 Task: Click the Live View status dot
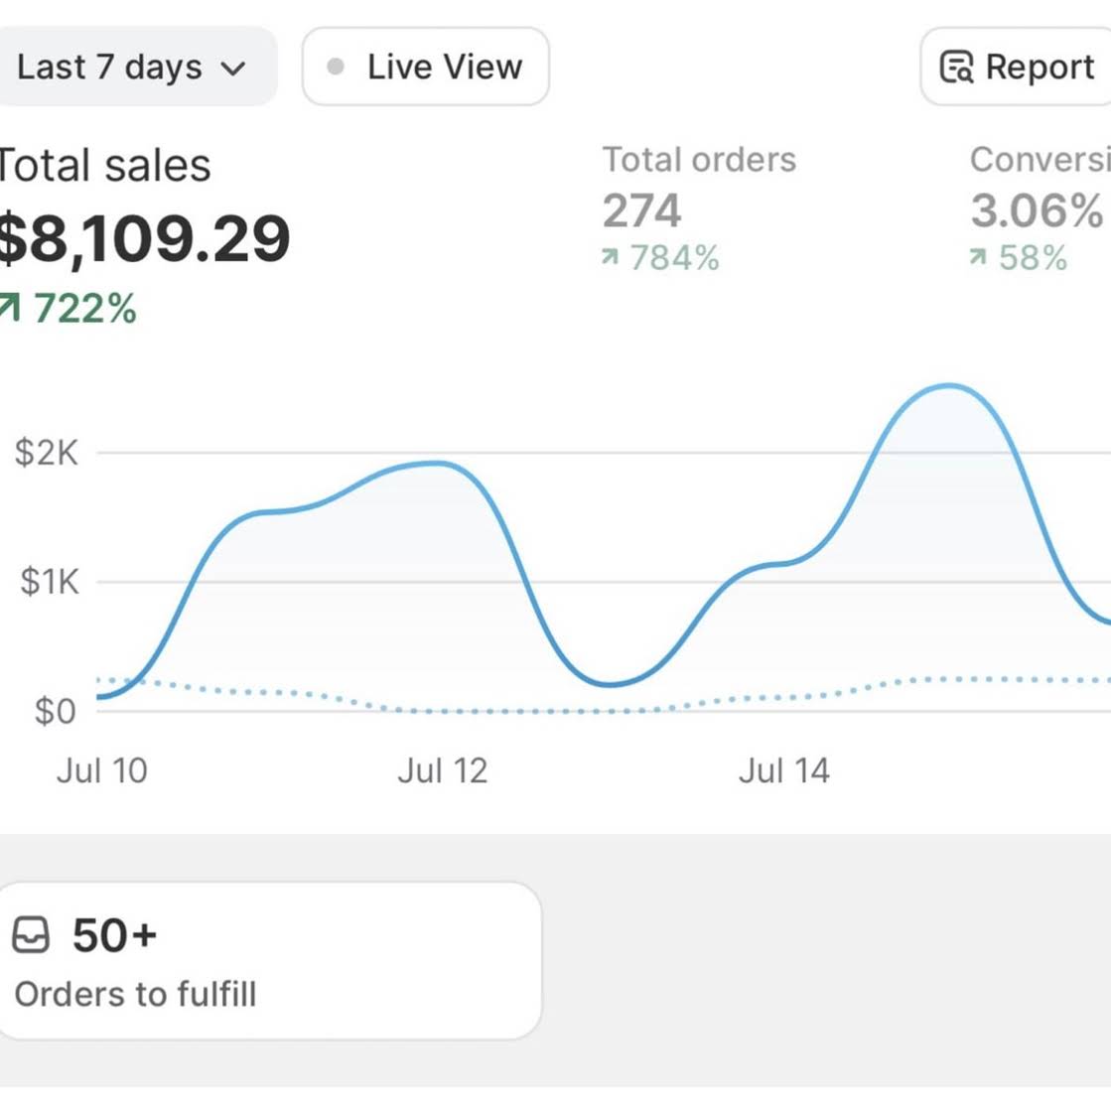[336, 67]
